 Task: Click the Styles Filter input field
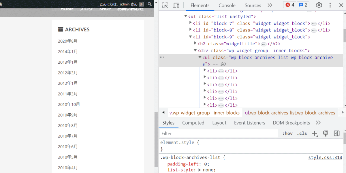[219, 133]
